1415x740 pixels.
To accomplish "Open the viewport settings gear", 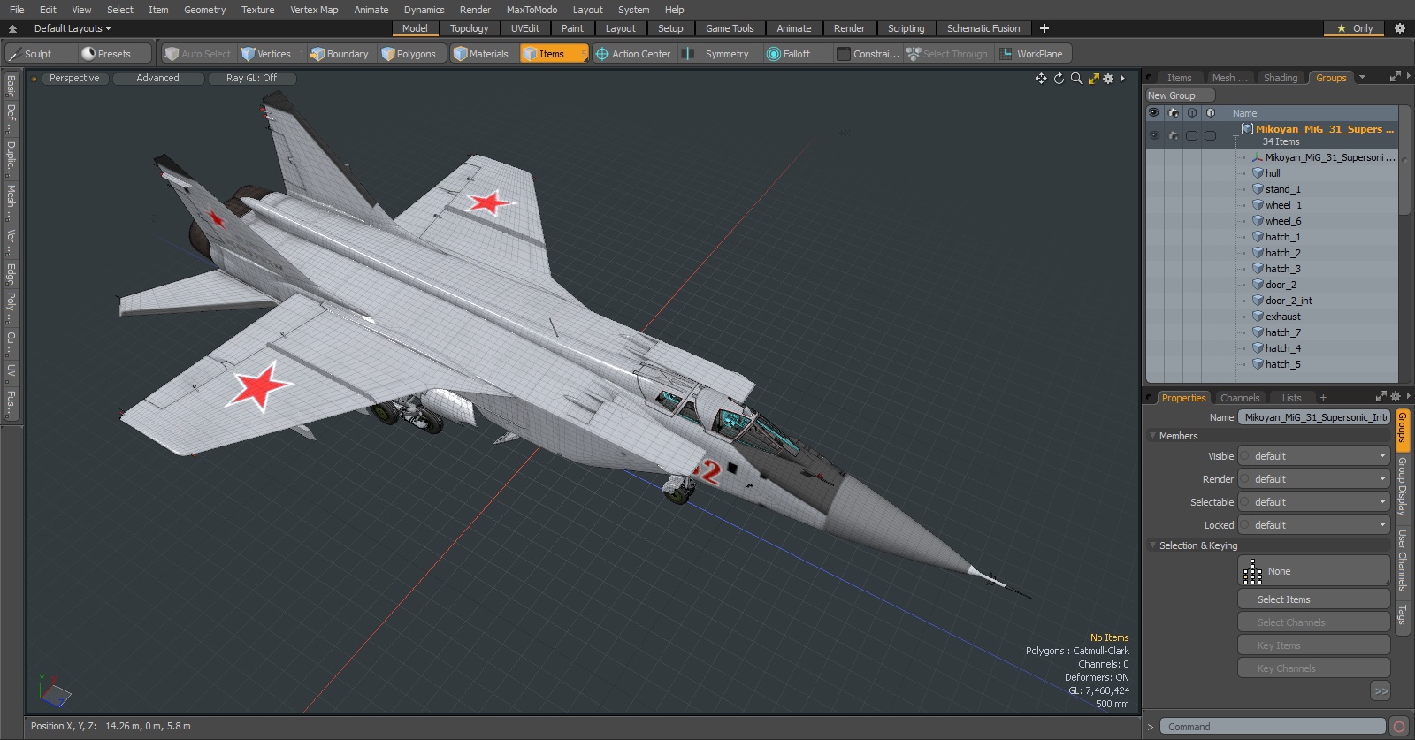I will [x=1108, y=79].
